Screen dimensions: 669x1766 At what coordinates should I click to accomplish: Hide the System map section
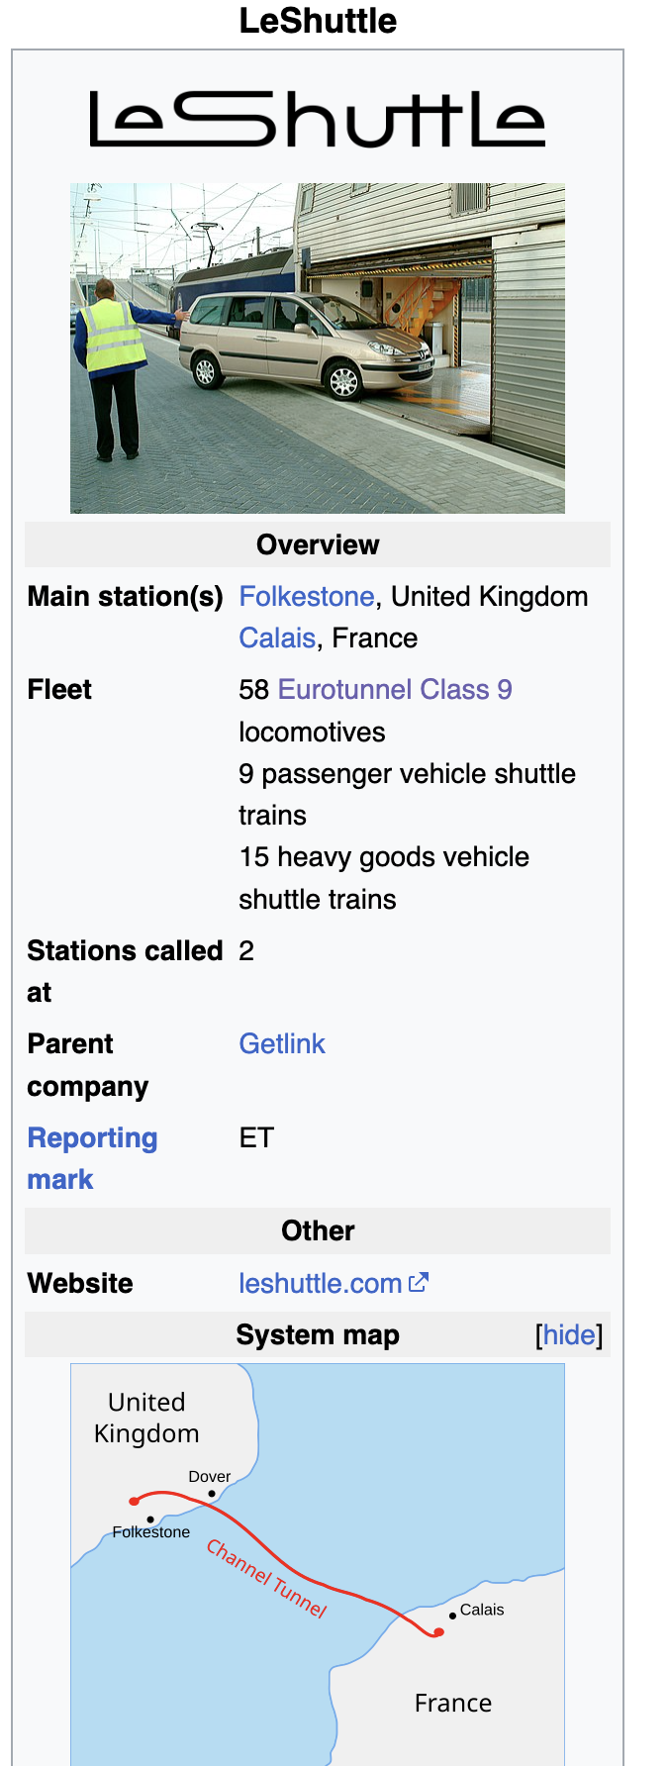[569, 1335]
